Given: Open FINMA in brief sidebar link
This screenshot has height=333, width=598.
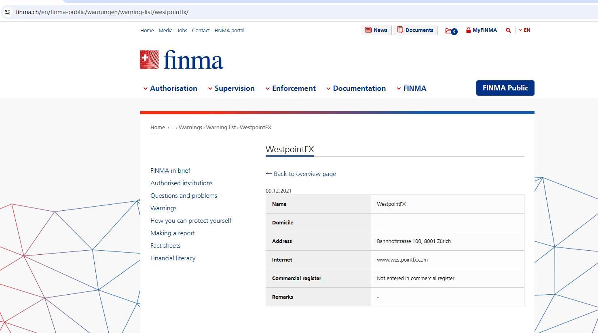Looking at the screenshot, I should coord(170,171).
